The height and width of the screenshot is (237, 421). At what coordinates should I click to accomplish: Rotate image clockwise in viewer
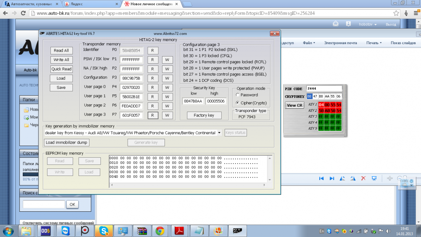tap(353, 178)
